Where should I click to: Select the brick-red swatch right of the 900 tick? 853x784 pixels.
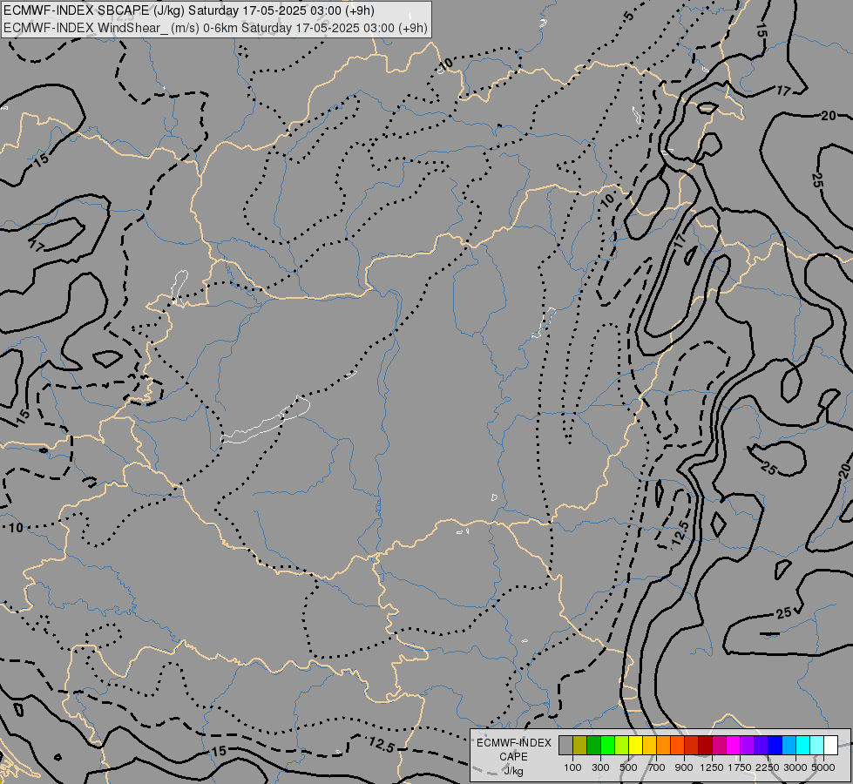click(x=692, y=745)
